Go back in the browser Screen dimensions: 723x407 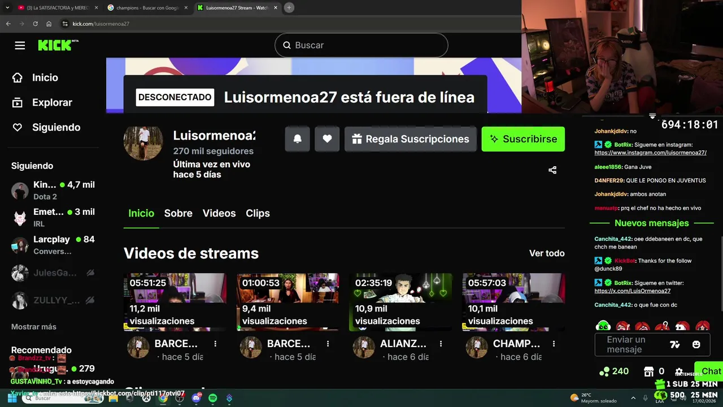(8, 24)
